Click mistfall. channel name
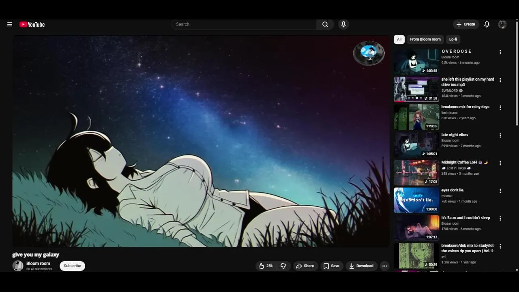The image size is (519, 292). tap(447, 196)
